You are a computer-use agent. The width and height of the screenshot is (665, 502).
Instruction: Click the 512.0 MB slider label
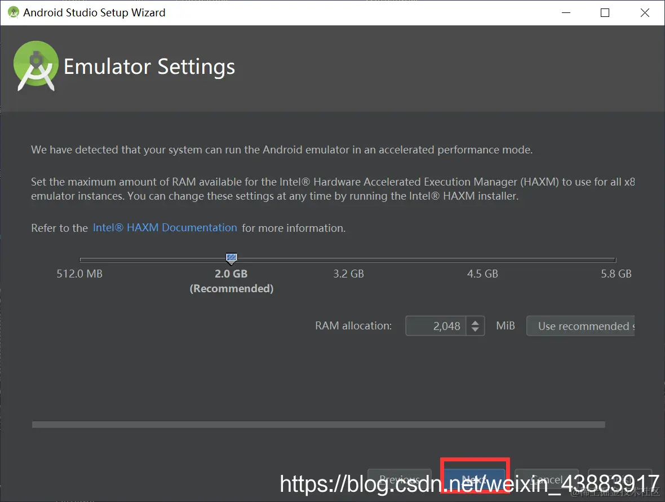[x=79, y=274]
